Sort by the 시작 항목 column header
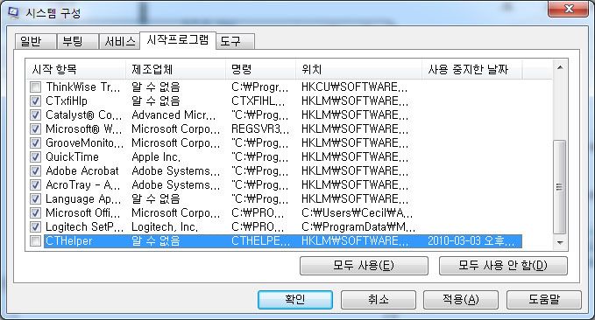The width and height of the screenshot is (595, 320). [x=76, y=69]
